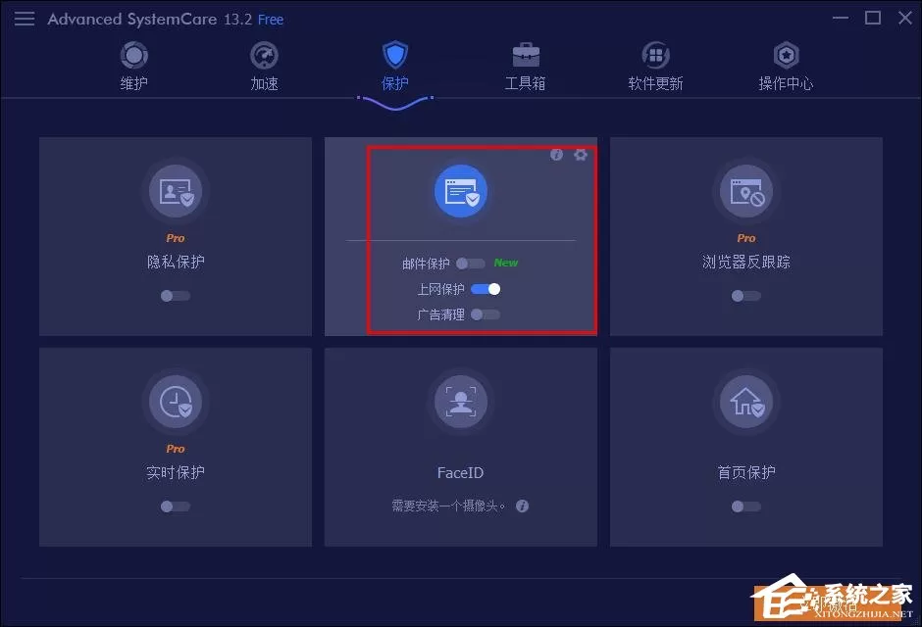Minimize the Advanced SystemCare window
The image size is (922, 627).
click(x=841, y=19)
